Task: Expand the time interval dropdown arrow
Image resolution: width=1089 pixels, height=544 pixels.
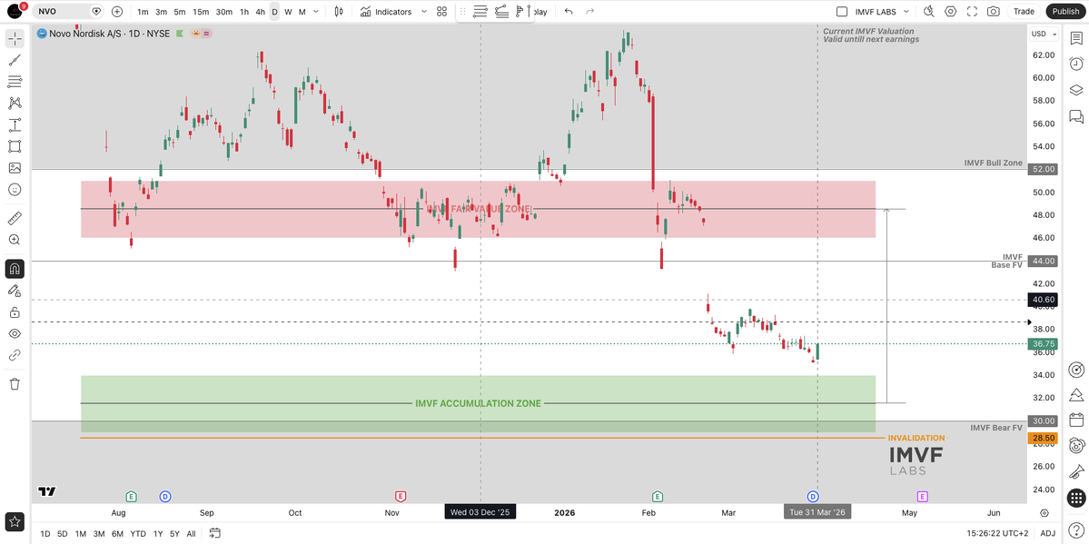Action: [317, 12]
